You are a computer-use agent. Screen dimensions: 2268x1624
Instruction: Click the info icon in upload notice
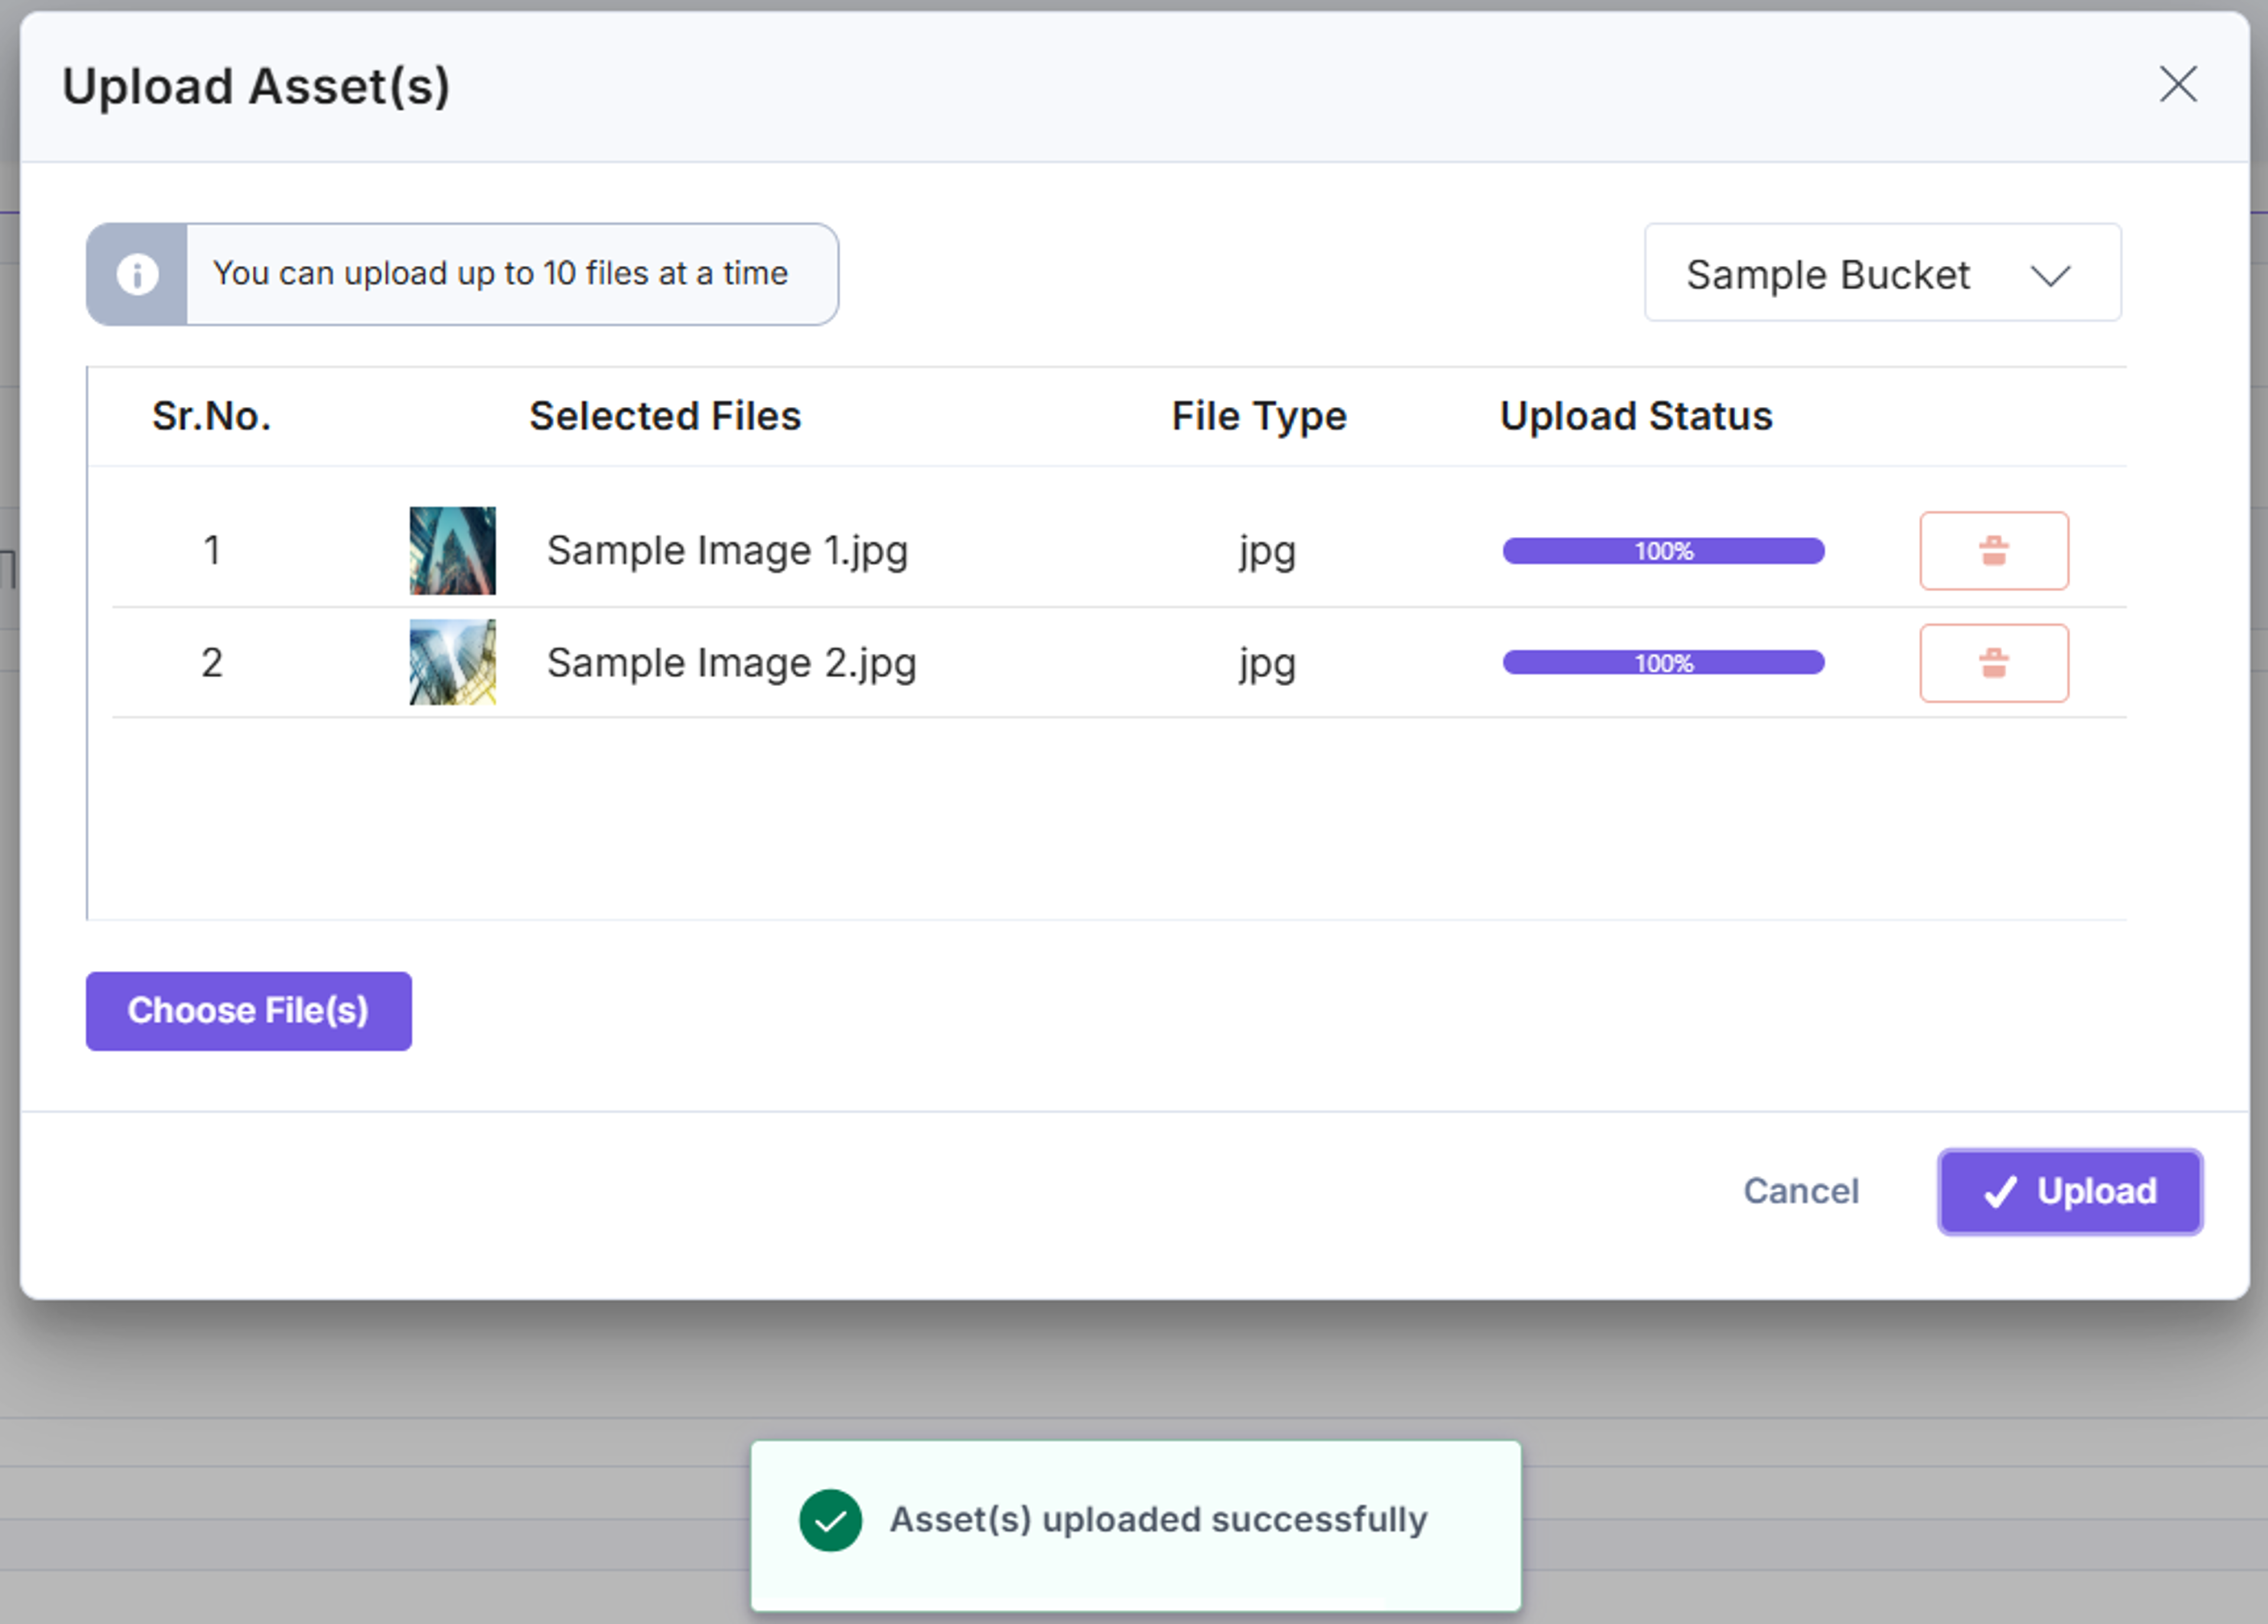click(137, 274)
